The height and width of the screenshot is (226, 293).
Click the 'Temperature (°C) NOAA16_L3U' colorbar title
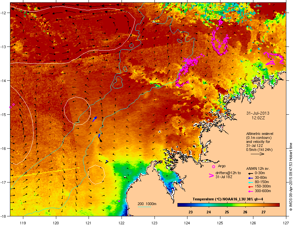pos(219,199)
